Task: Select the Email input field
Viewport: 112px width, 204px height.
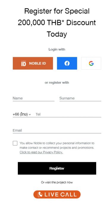Action: click(57, 131)
